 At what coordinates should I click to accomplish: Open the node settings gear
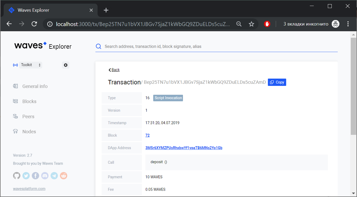click(x=65, y=65)
